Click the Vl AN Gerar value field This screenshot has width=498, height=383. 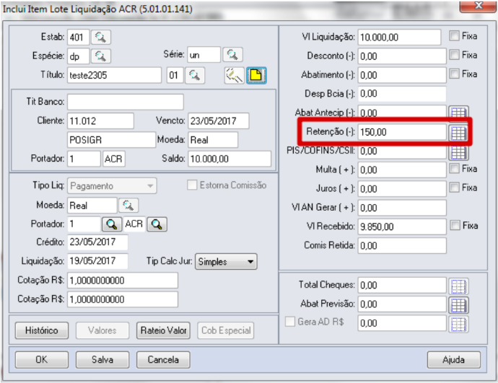pos(402,208)
